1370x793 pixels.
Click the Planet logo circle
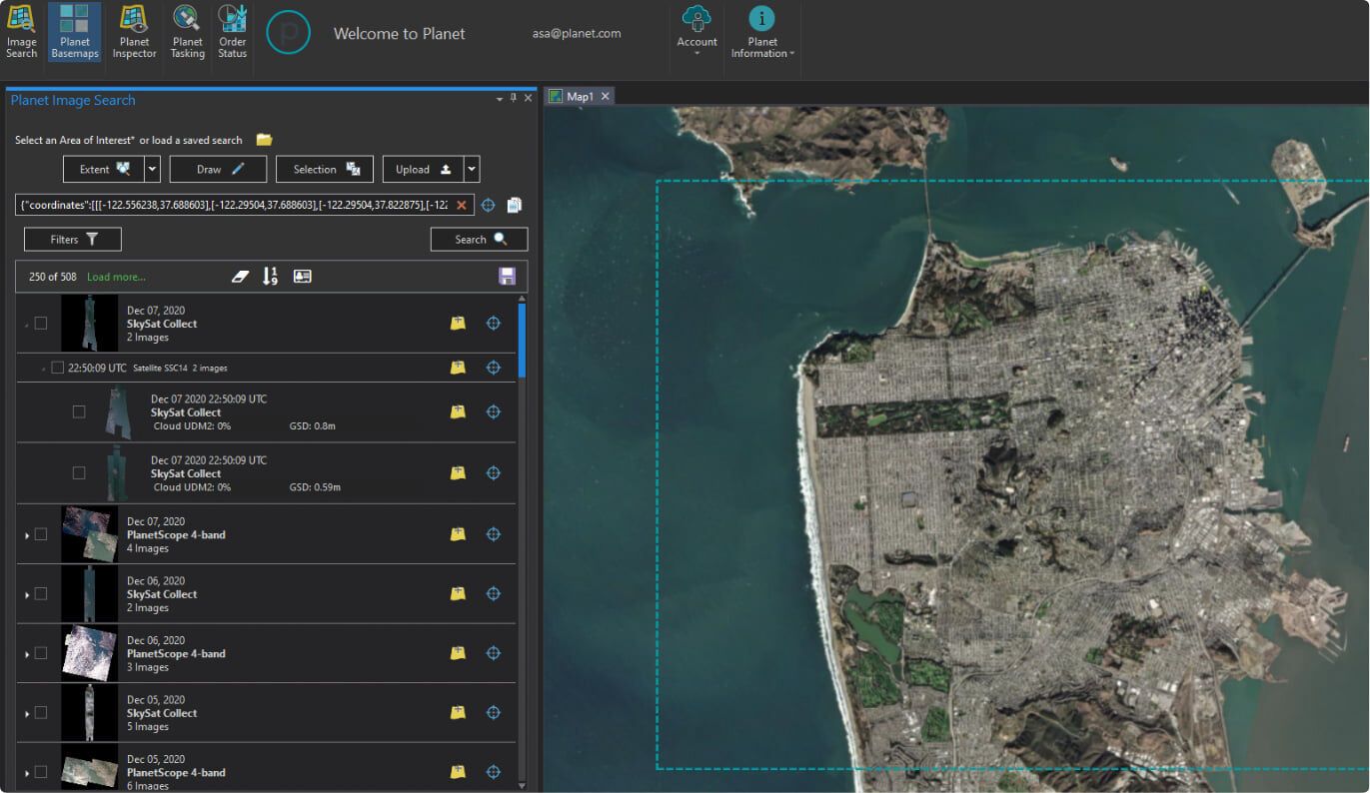[x=288, y=32]
